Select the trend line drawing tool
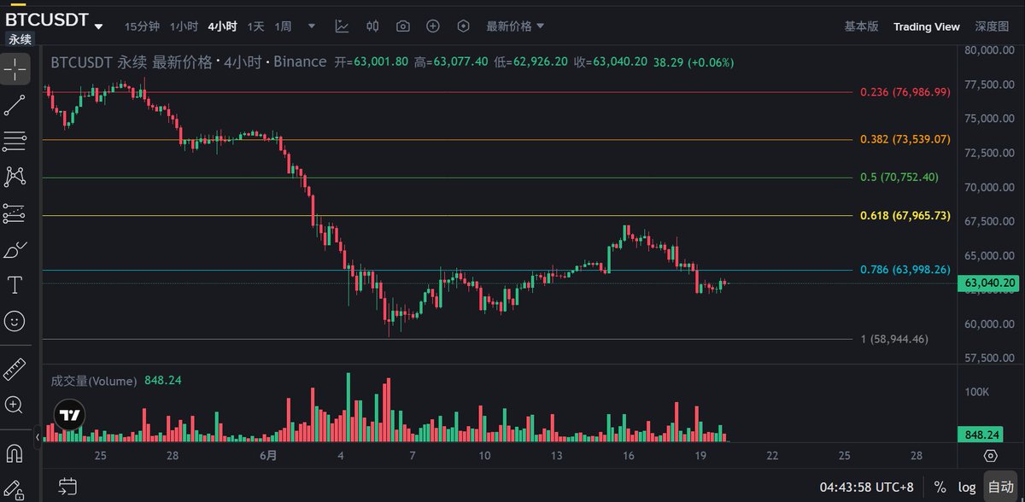This screenshot has height=502, width=1025. [15, 106]
